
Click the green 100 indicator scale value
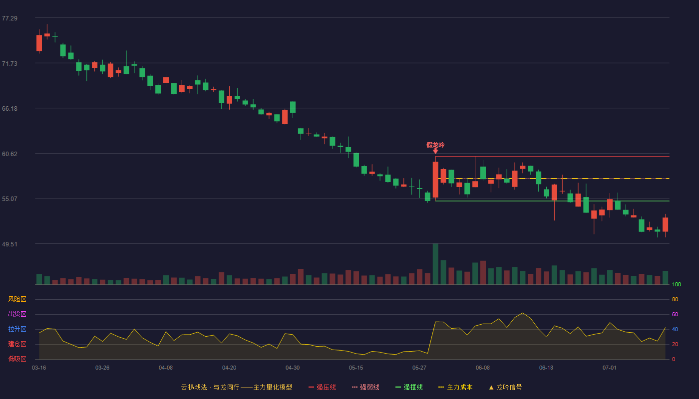pyautogui.click(x=677, y=285)
